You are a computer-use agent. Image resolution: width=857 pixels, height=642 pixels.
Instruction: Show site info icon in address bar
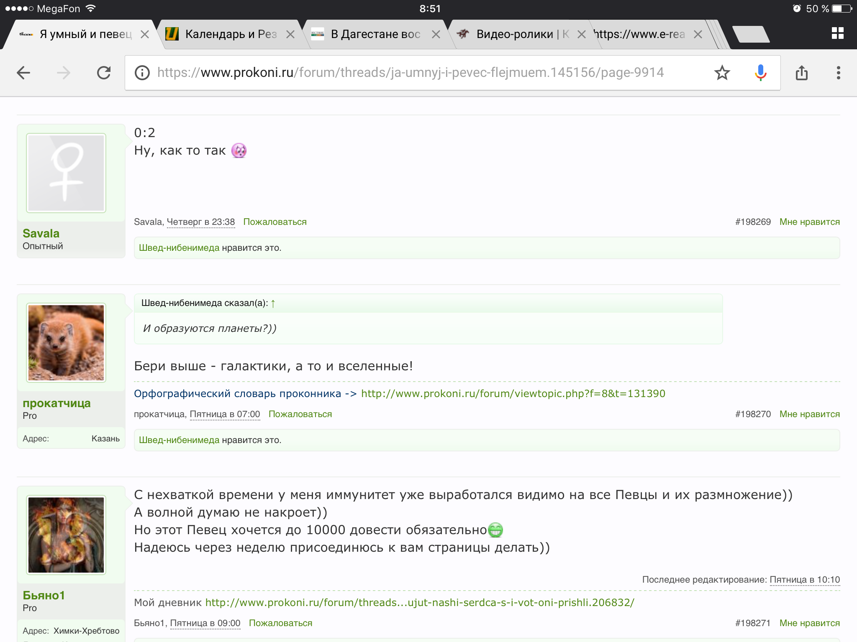(x=142, y=73)
